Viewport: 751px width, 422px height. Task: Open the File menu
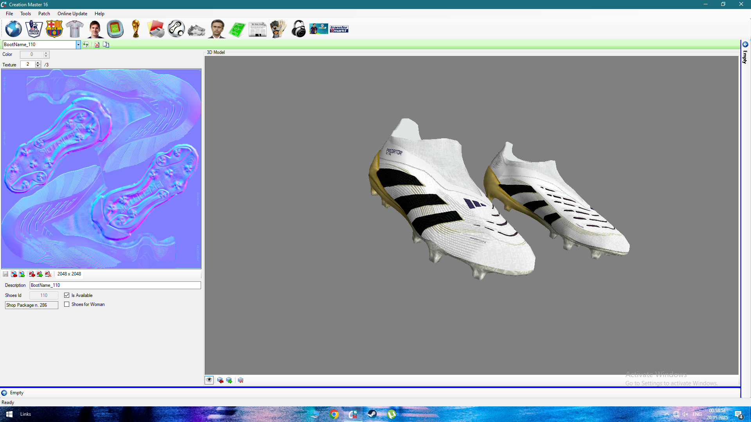9,14
